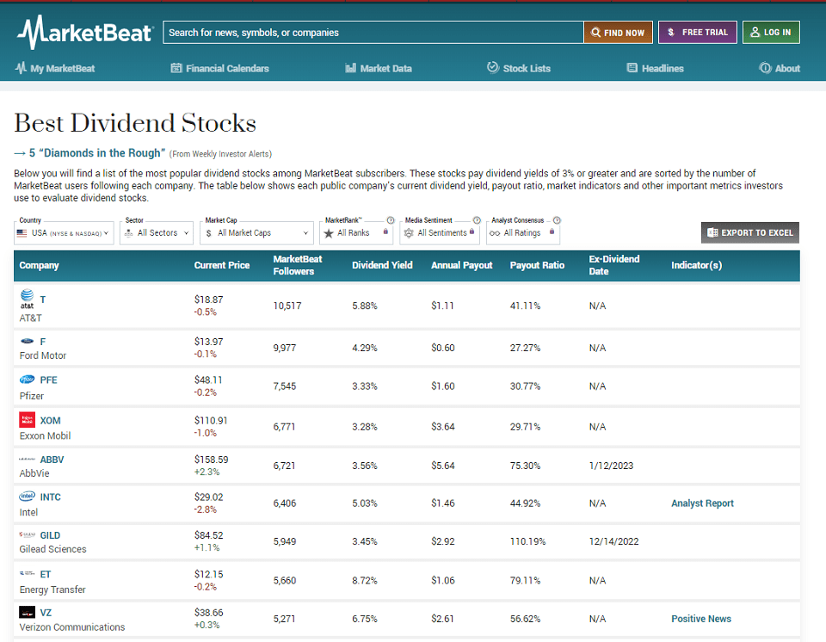The width and height of the screenshot is (826, 642).
Task: Click the Log In button
Action: click(771, 32)
